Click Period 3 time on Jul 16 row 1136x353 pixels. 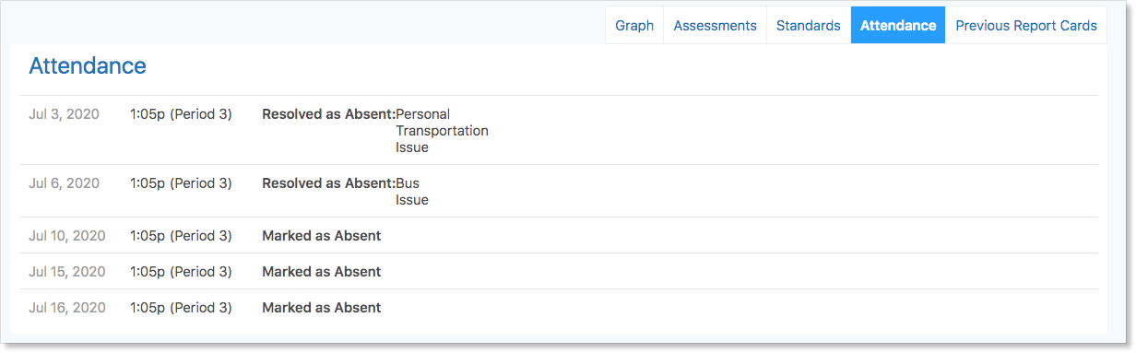pyautogui.click(x=181, y=308)
